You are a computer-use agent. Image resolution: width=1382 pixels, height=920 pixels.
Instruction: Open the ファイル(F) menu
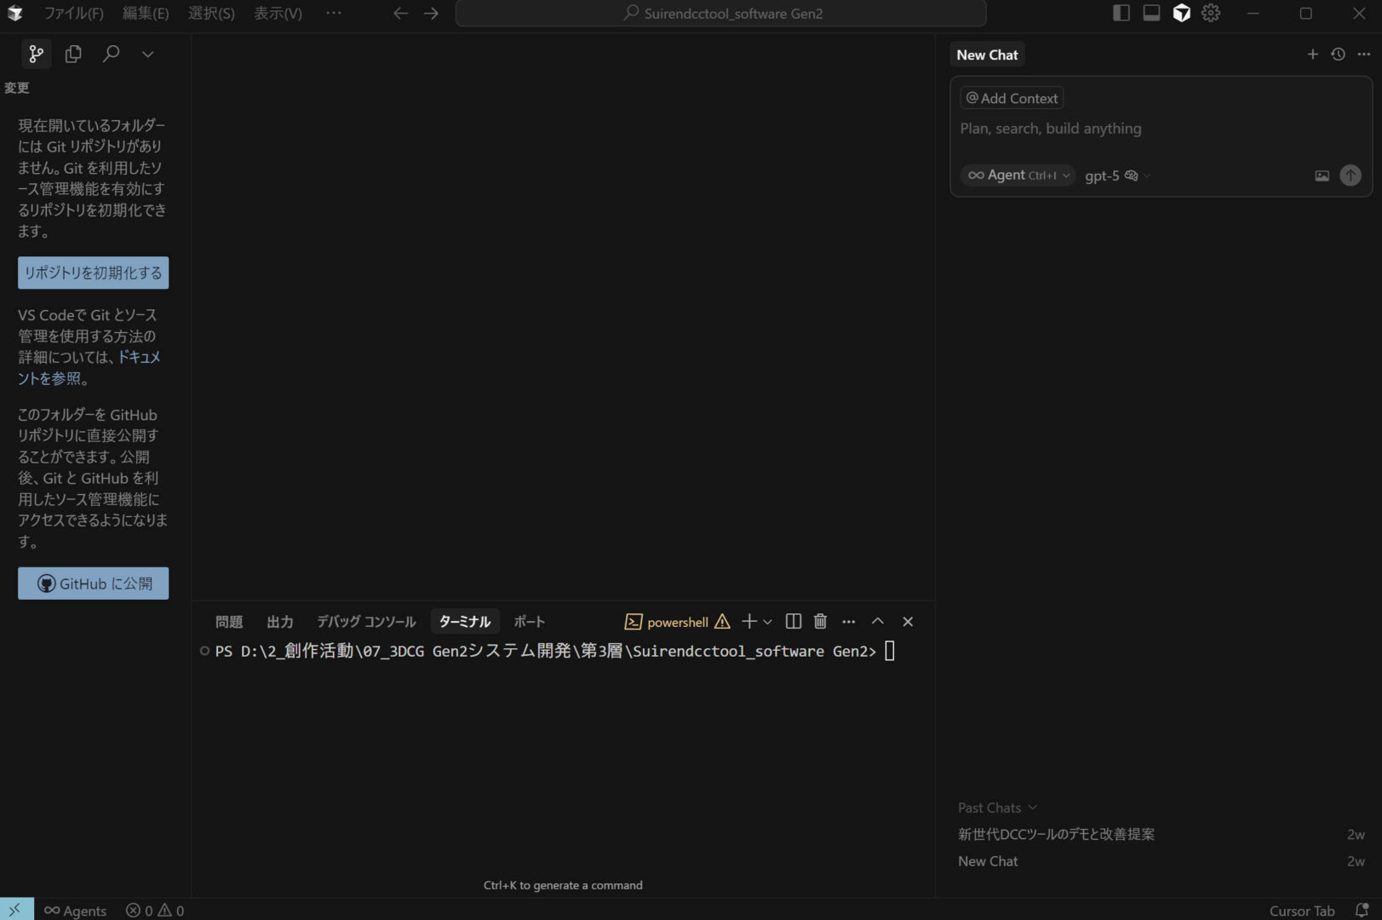point(73,14)
